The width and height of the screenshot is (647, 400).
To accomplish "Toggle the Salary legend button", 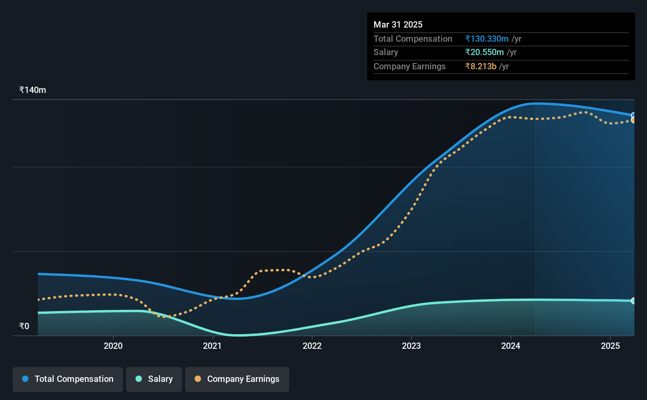I will tap(154, 379).
